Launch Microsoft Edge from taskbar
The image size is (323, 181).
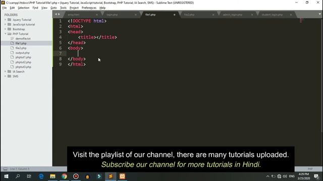point(41,176)
